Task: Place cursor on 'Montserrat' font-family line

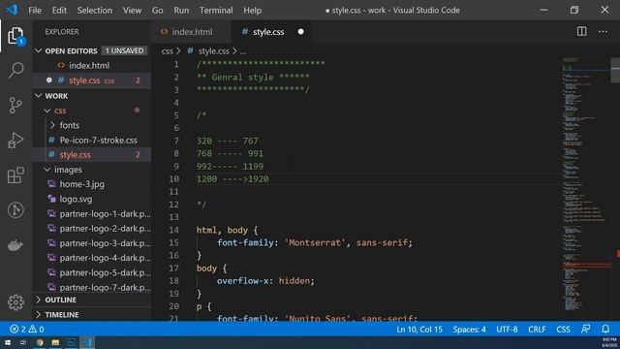Action: 314,242
